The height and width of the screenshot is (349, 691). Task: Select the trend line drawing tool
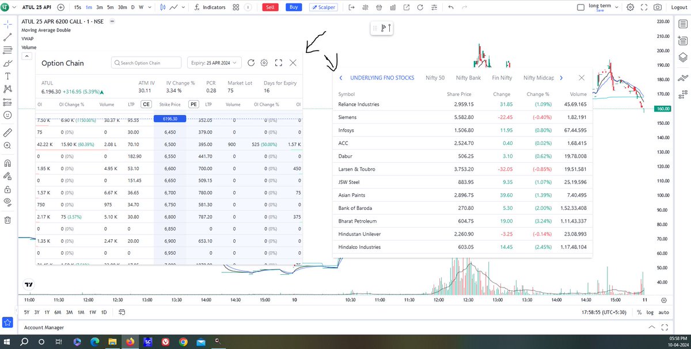coord(7,37)
